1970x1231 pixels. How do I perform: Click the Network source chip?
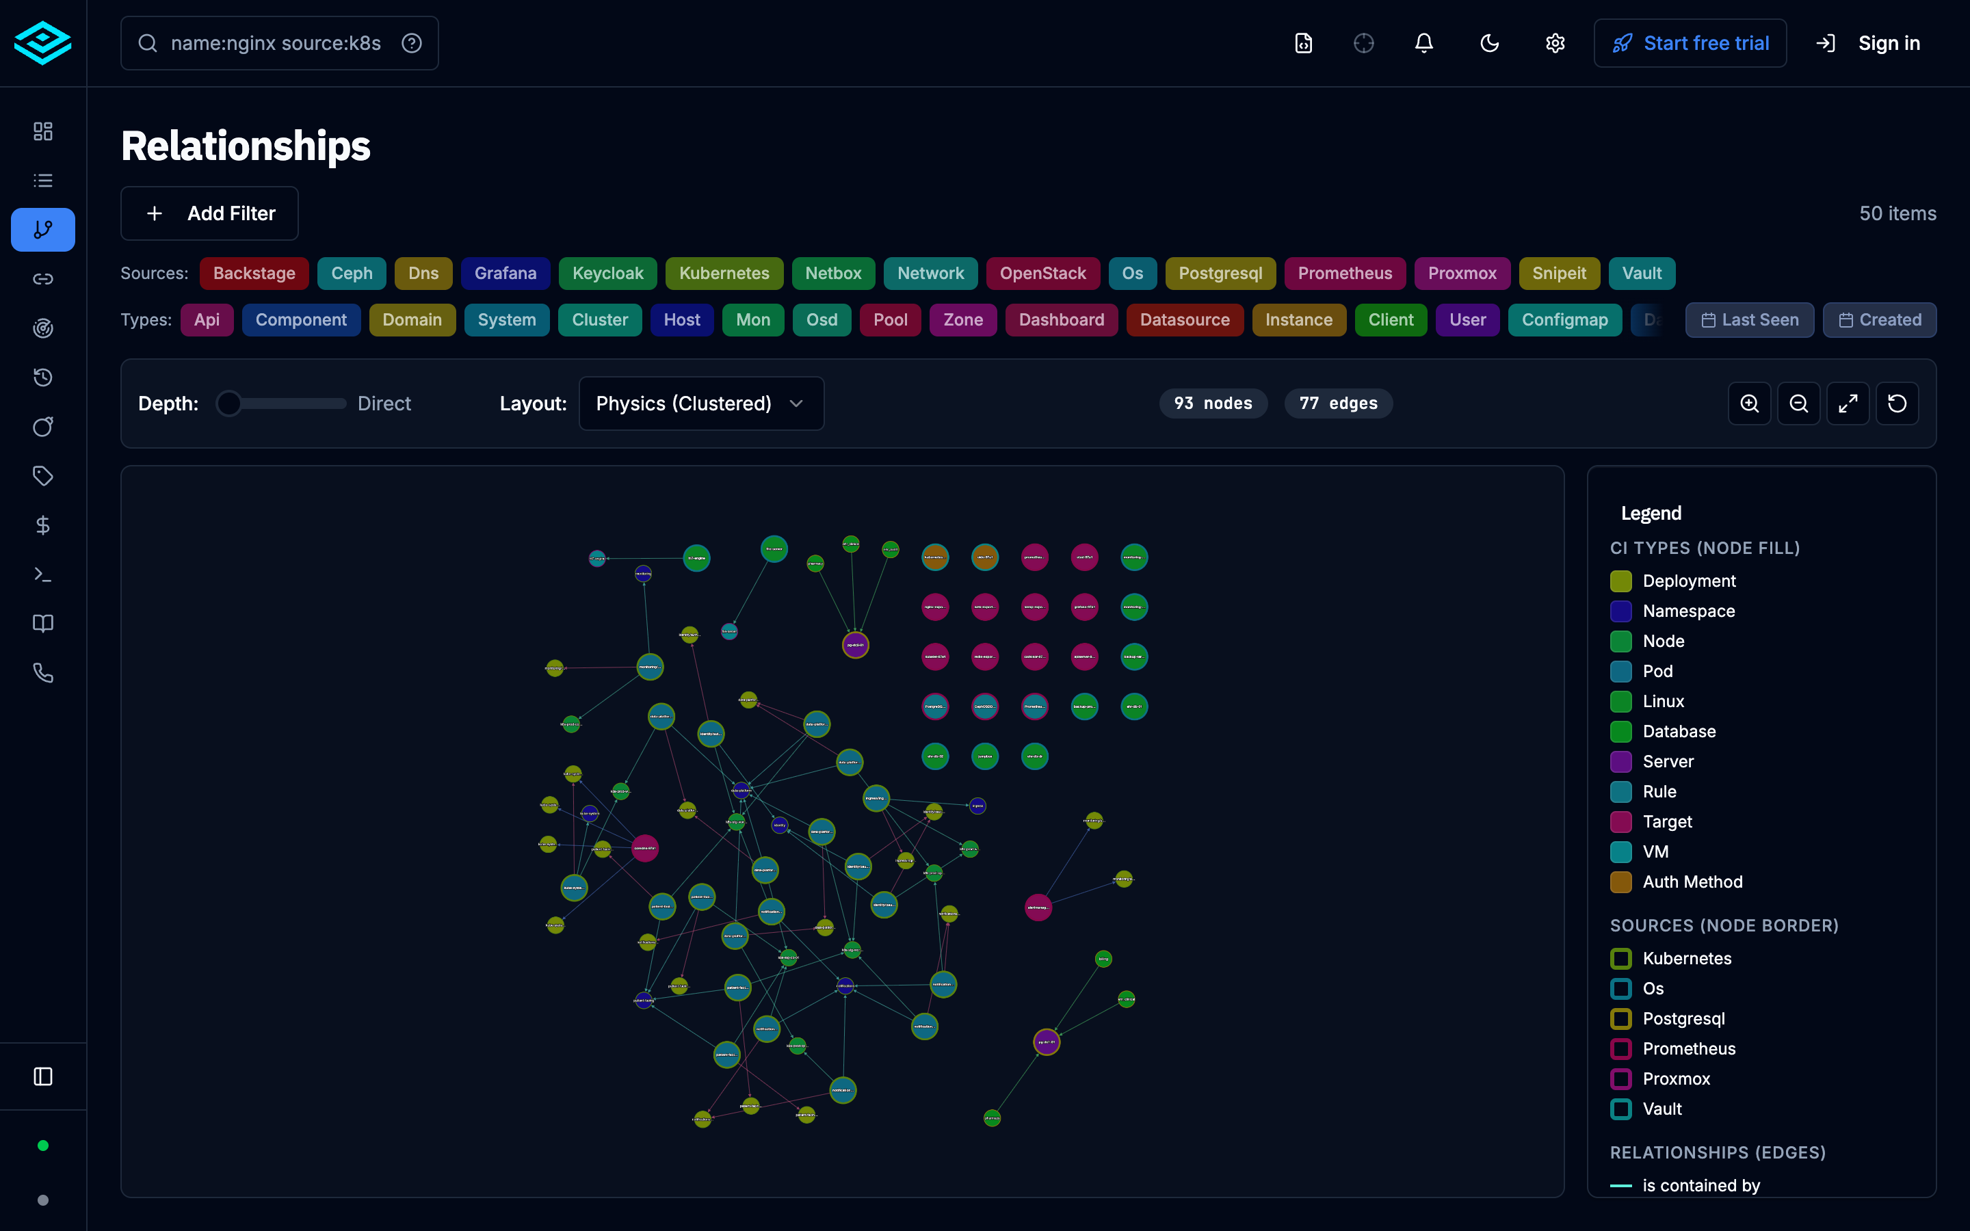click(930, 274)
